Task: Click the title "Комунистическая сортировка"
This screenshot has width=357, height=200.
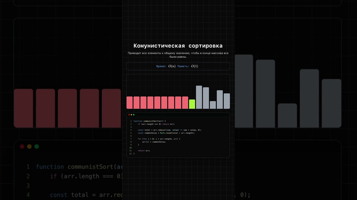Action: (178, 46)
